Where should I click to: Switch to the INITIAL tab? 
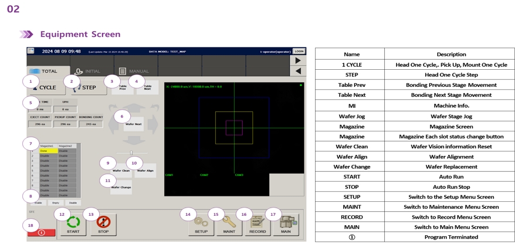pyautogui.click(x=88, y=72)
